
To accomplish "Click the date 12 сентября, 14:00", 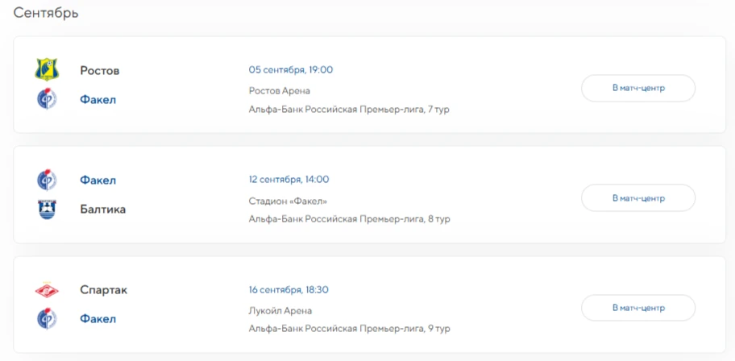I will tap(289, 180).
